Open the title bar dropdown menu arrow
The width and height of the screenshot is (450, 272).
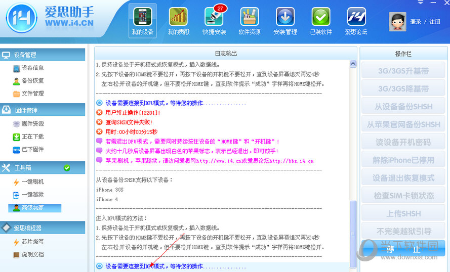(421, 3)
